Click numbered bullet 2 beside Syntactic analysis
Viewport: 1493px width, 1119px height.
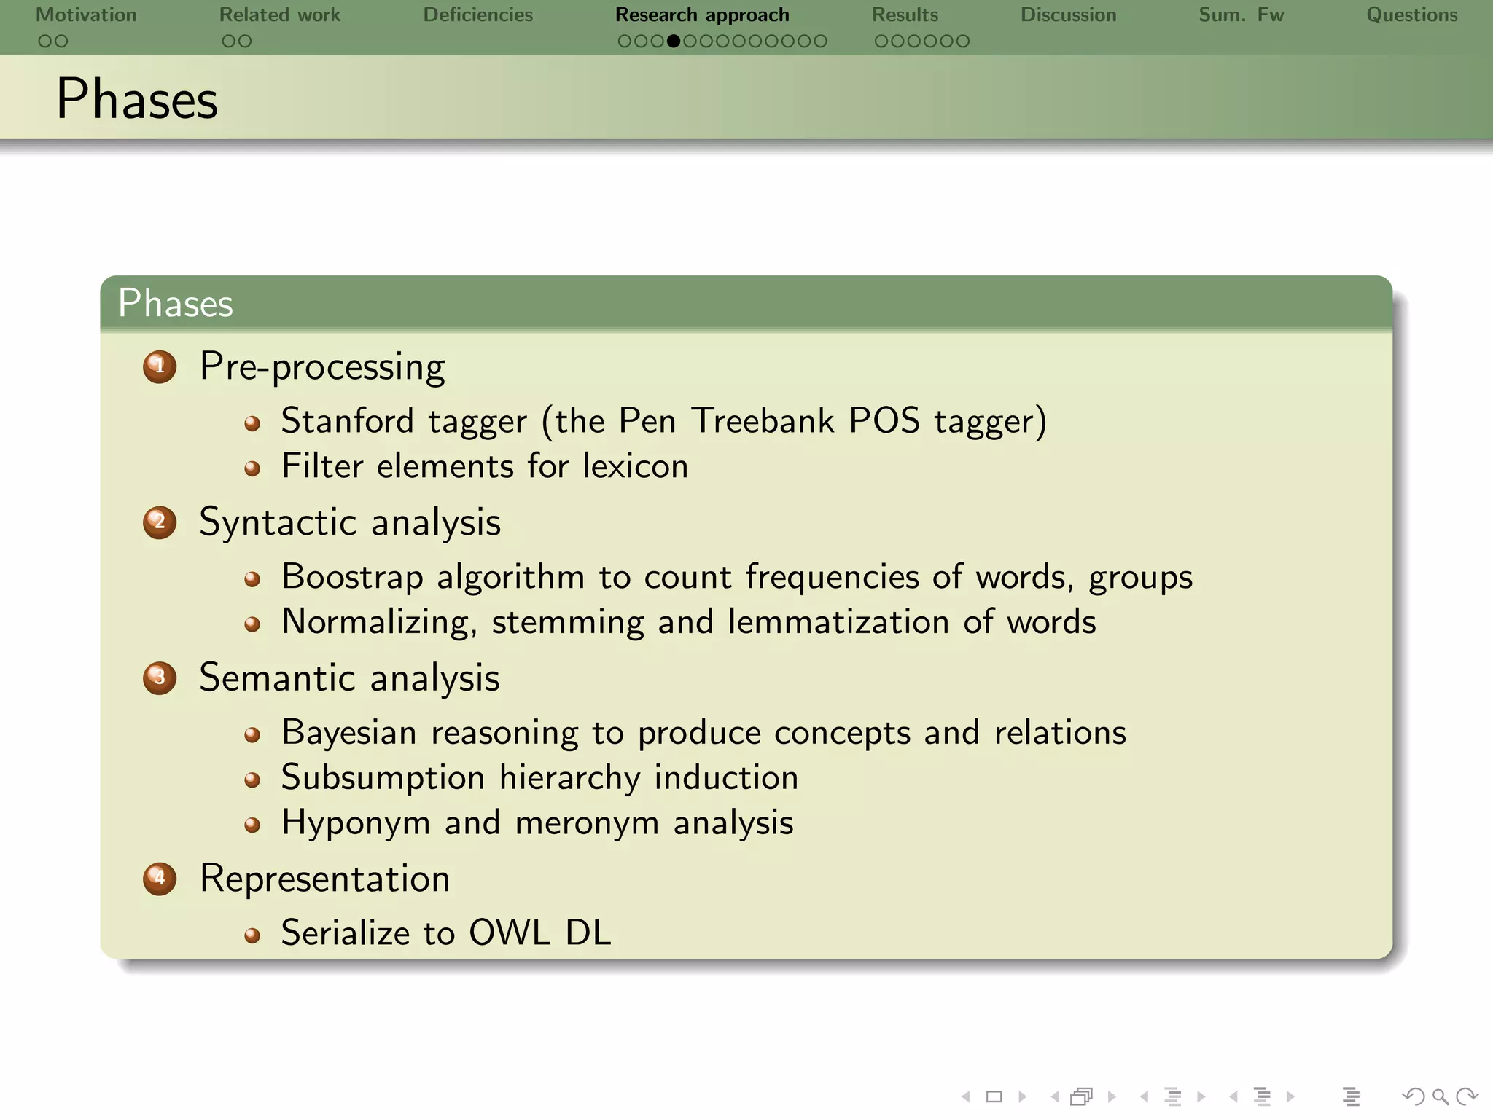coord(160,522)
